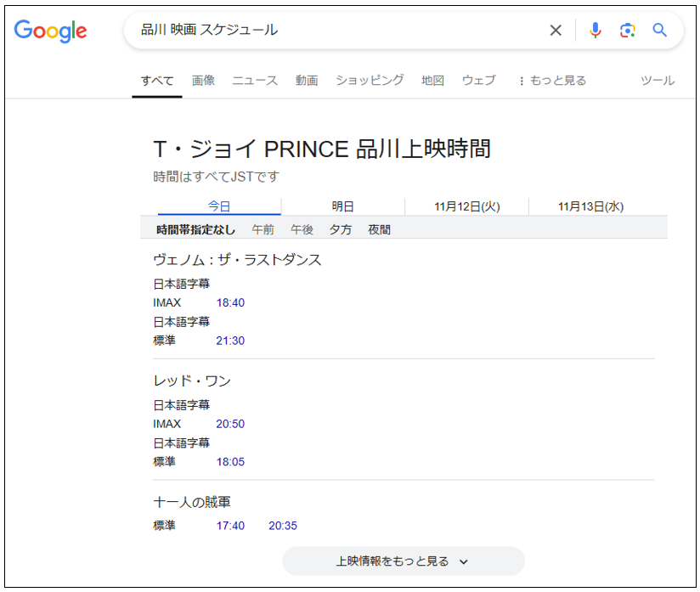
Task: Open Google Lens image search icon
Action: (627, 31)
